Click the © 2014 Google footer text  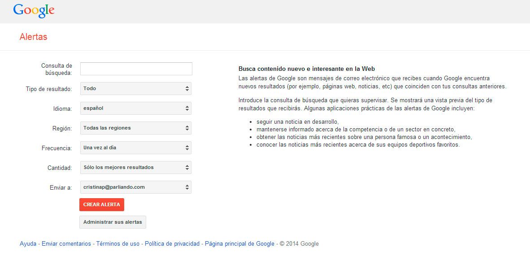click(299, 244)
